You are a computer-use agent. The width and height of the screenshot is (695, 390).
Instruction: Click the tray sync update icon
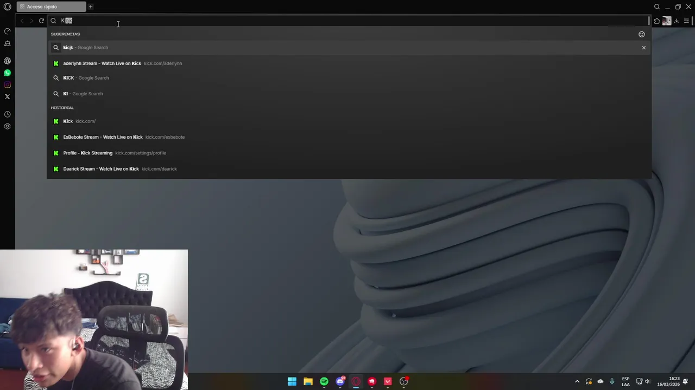tap(589, 381)
